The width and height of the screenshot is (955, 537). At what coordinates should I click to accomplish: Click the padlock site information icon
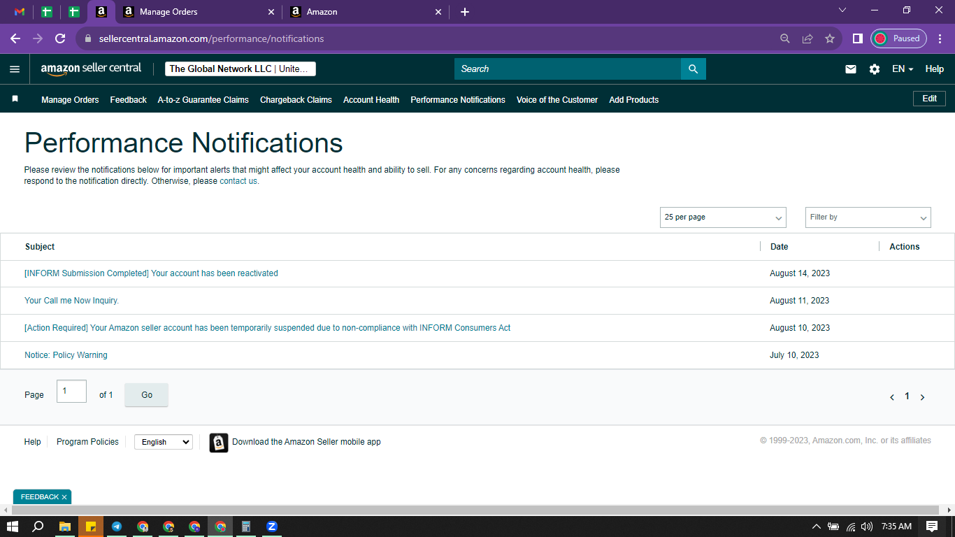tap(88, 38)
